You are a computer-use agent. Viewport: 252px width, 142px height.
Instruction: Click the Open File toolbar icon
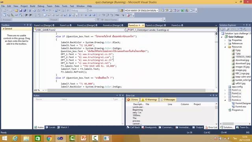pyautogui.click(x=17, y=11)
